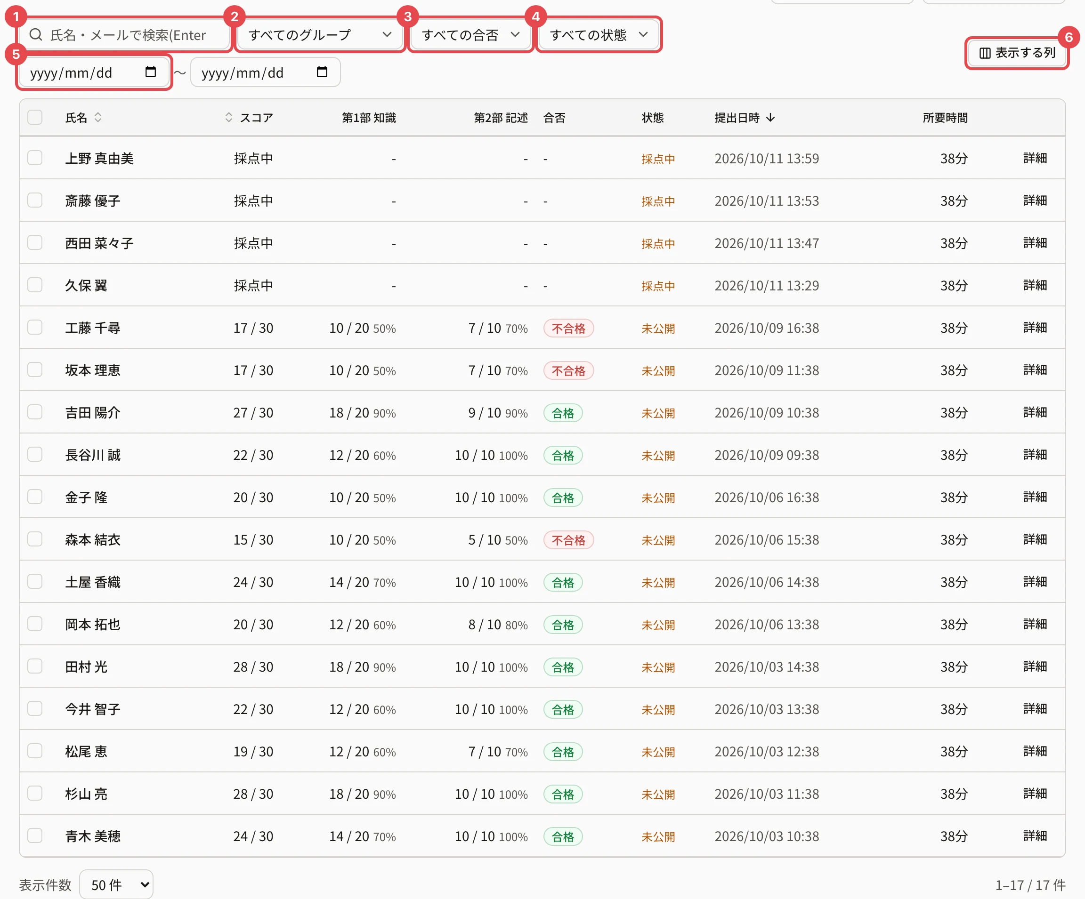The width and height of the screenshot is (1085, 899).
Task: Sort by 氏名 using its sort arrows
Action: tap(97, 117)
